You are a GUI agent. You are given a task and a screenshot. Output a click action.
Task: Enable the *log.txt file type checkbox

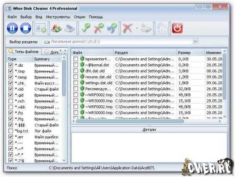pyautogui.click(x=10, y=131)
